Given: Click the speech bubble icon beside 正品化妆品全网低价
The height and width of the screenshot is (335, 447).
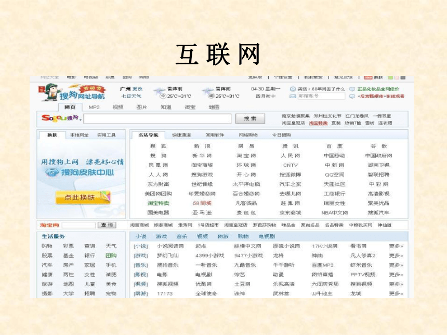Looking at the screenshot, I should tap(352, 89).
